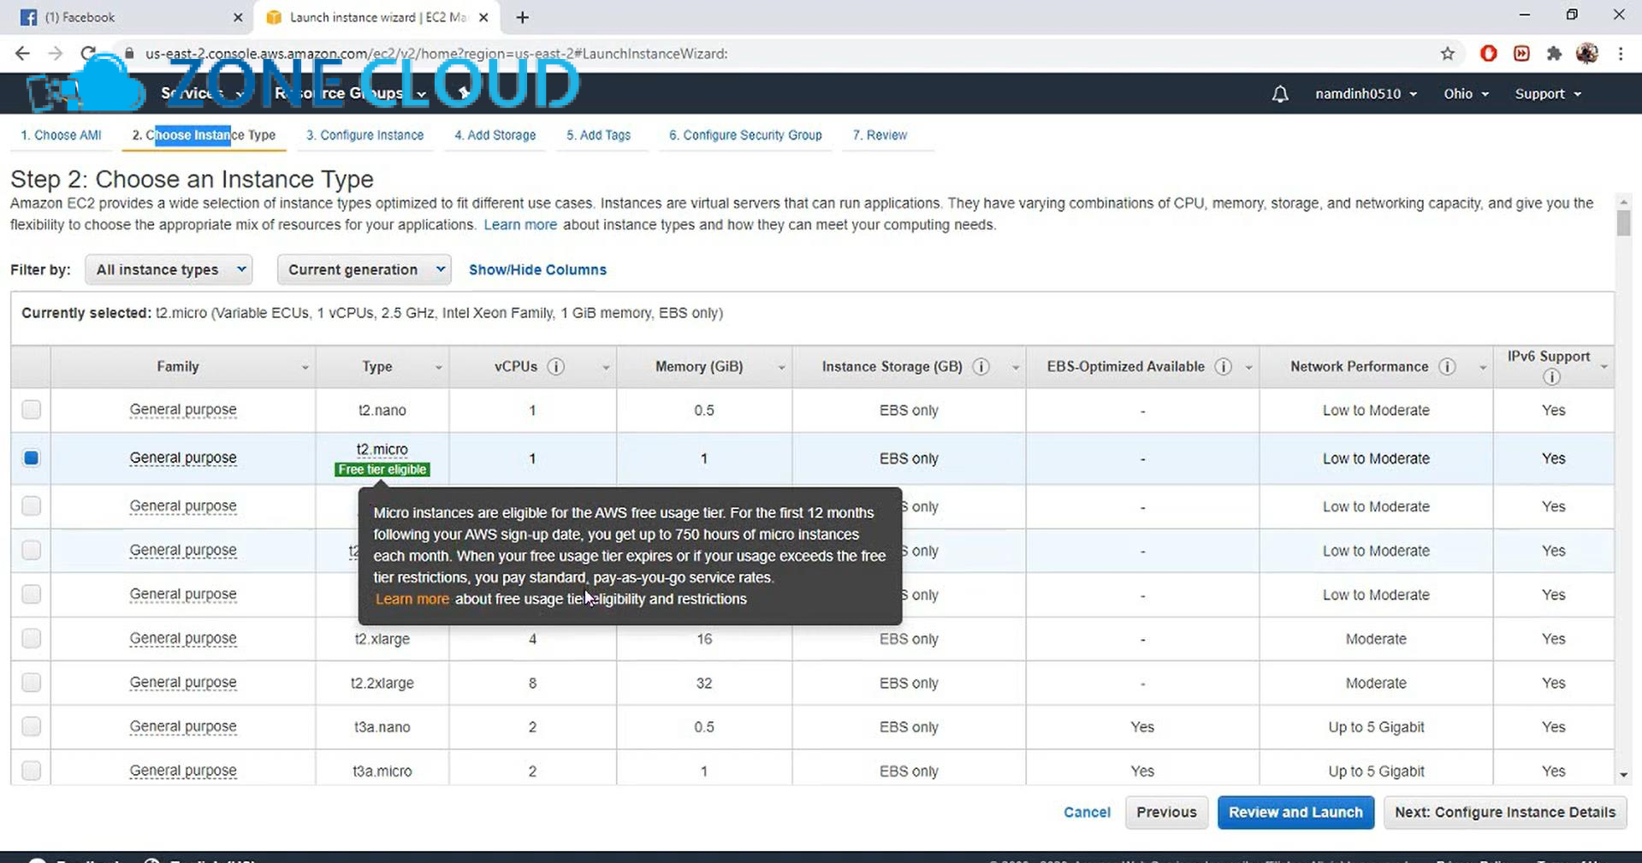Go to the 3. Configure Instance step

[365, 135]
